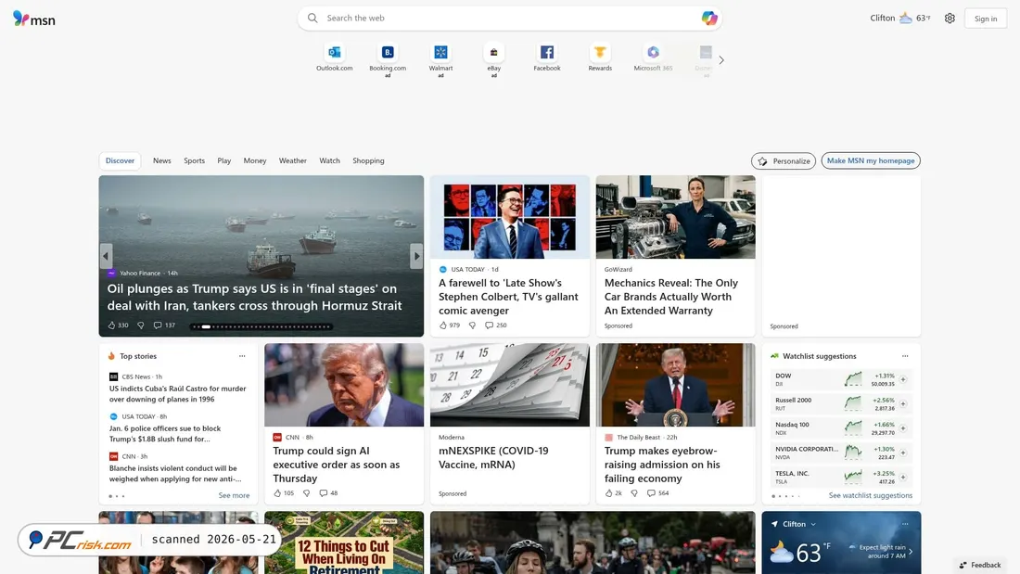The height and width of the screenshot is (574, 1020).
Task: Open Walmart shortcut
Action: coord(440,60)
